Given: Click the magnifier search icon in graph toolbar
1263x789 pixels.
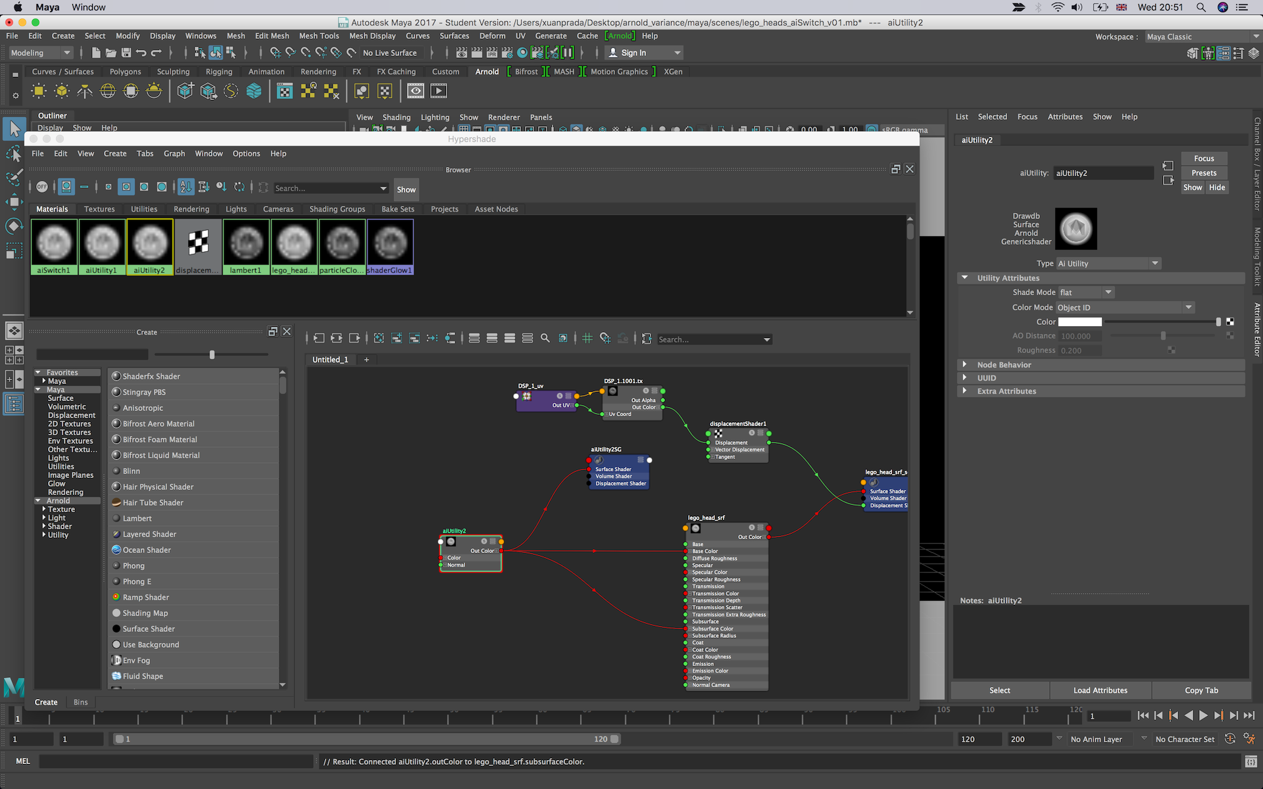Looking at the screenshot, I should tap(545, 338).
